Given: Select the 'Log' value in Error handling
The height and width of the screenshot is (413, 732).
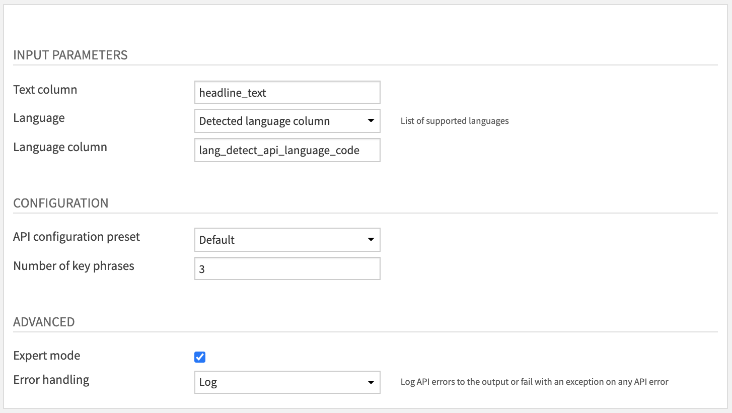Looking at the screenshot, I should (x=252, y=382).
